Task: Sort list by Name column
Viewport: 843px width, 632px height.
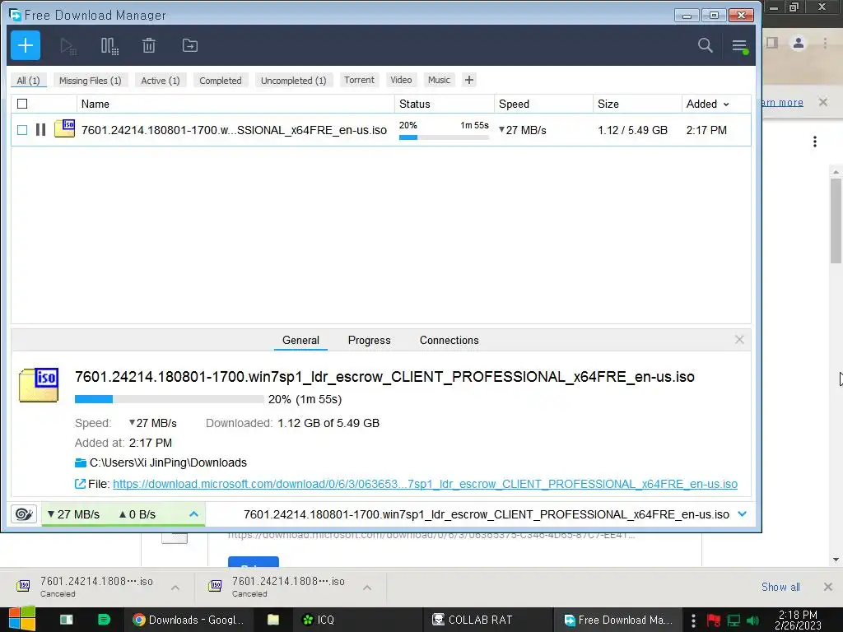Action: tap(235, 104)
